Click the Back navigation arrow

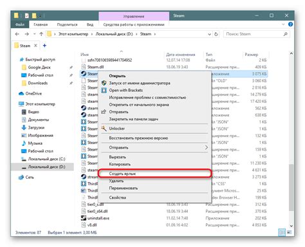tap(17, 34)
